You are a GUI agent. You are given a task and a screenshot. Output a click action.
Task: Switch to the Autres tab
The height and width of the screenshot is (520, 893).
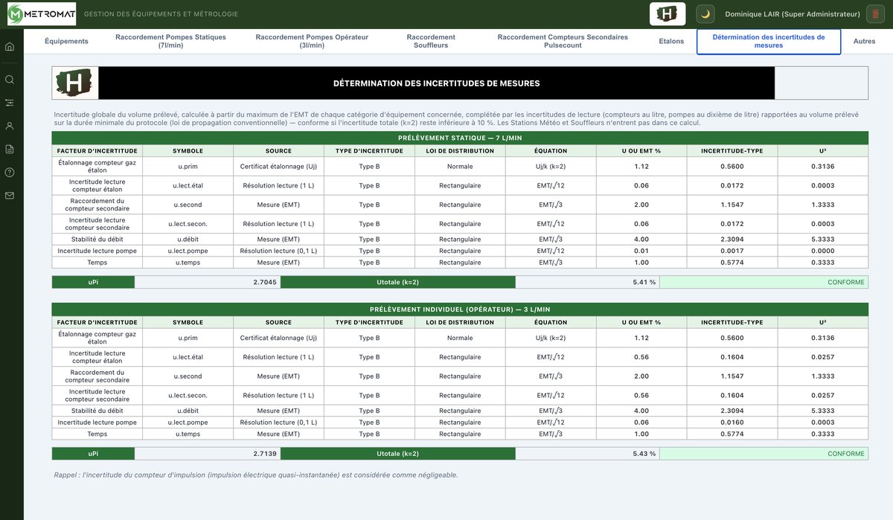(x=864, y=42)
